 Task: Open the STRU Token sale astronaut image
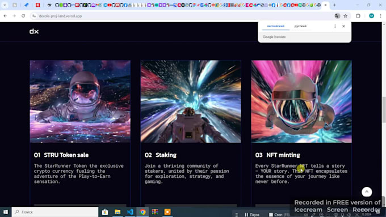coord(80,101)
